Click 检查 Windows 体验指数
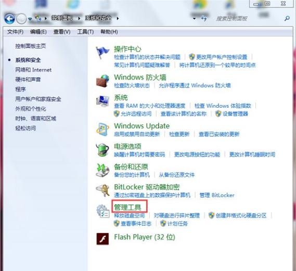 223,106
